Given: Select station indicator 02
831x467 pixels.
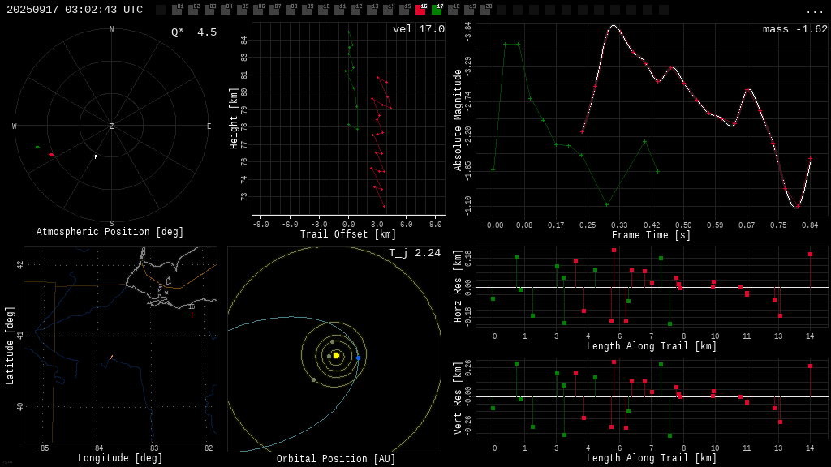Looking at the screenshot, I should [x=193, y=9].
